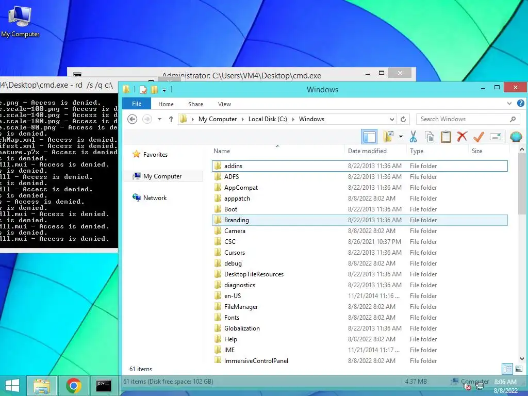Open the dropdown arrow beside folder options icon
This screenshot has height=396, width=528.
(401, 137)
